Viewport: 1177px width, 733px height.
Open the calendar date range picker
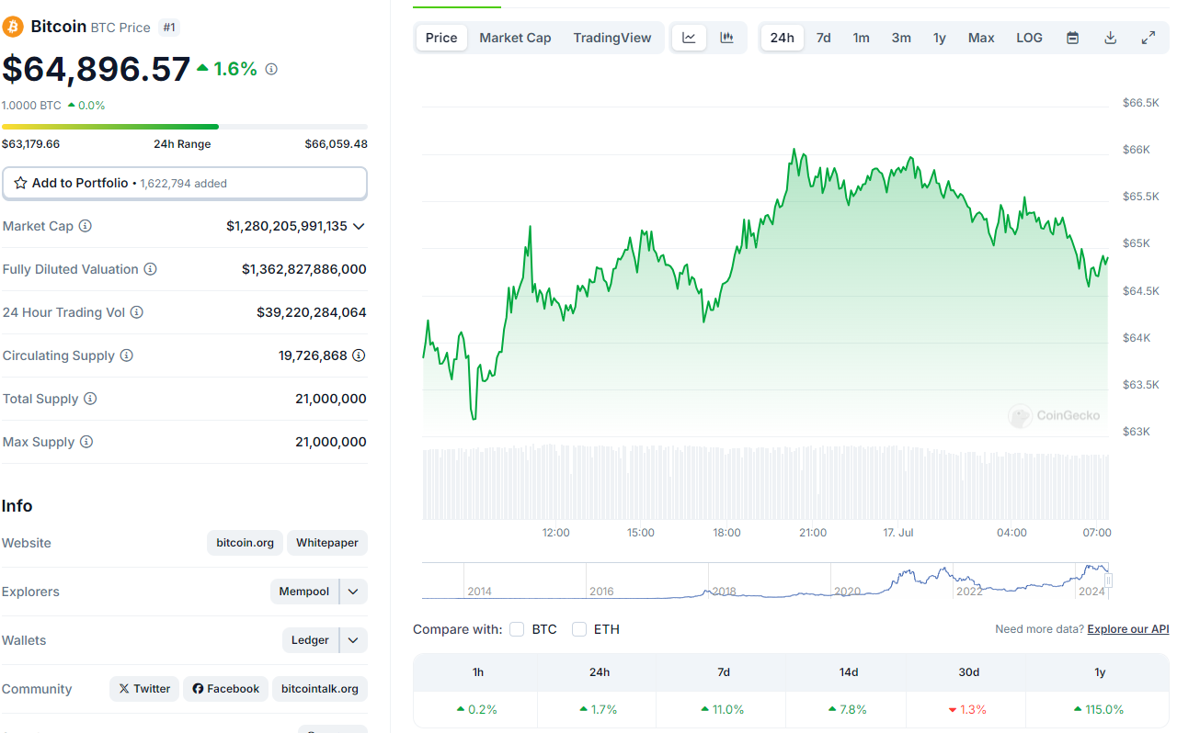pos(1072,38)
